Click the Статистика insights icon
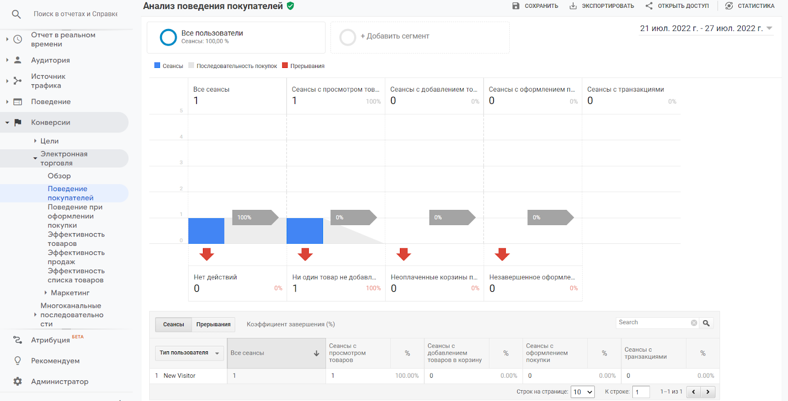The width and height of the screenshot is (788, 401). click(x=729, y=6)
